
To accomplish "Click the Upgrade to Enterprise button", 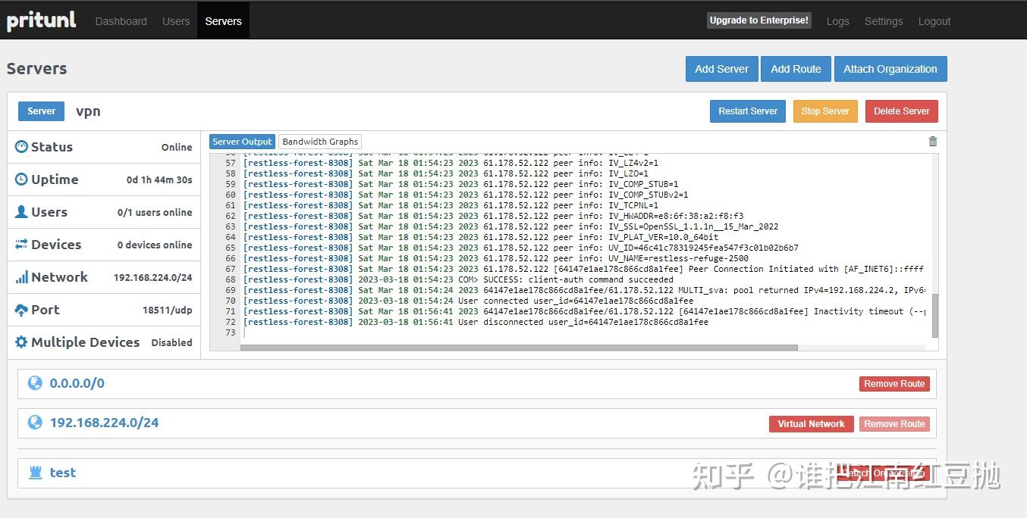I will coord(758,20).
